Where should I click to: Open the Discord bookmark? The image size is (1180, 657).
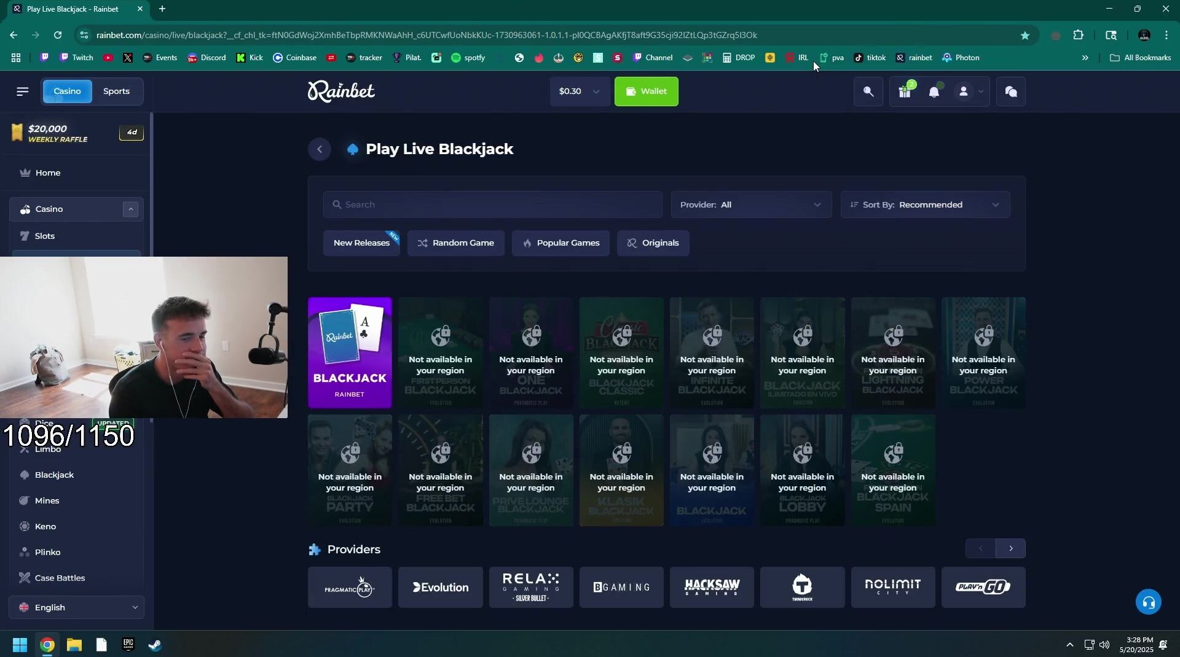[x=207, y=58]
